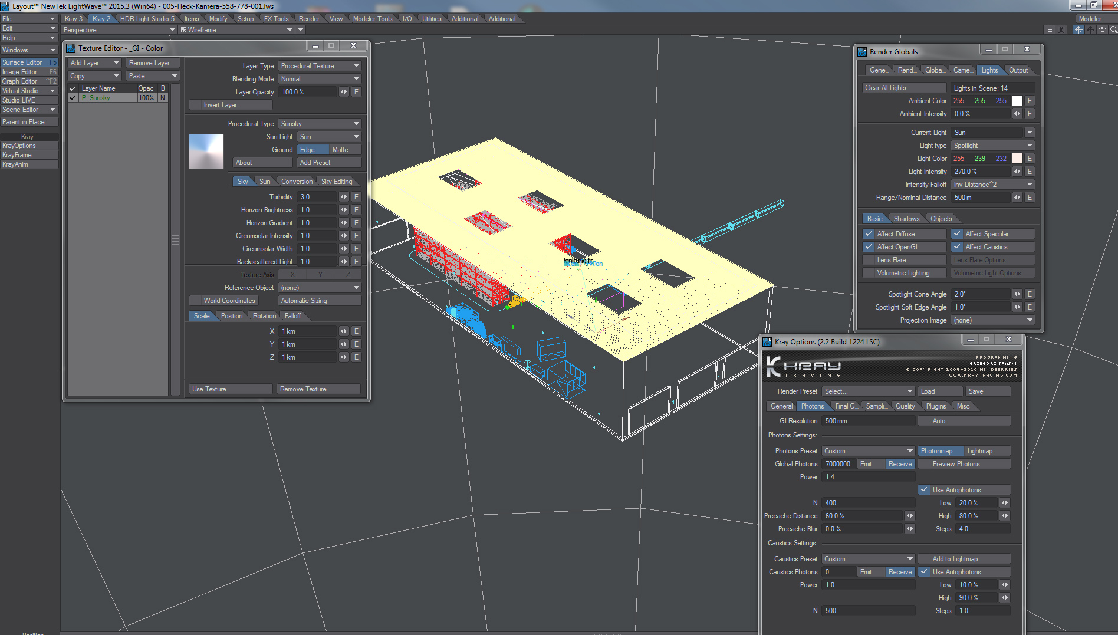Click the viewport zoom magnifier icon
The image size is (1118, 635).
pos(1113,30)
